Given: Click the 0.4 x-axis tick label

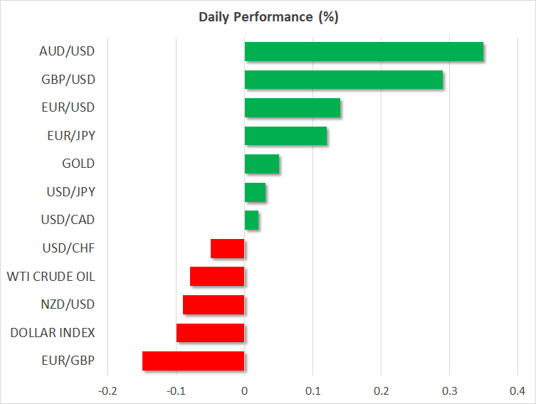Looking at the screenshot, I should point(517,390).
